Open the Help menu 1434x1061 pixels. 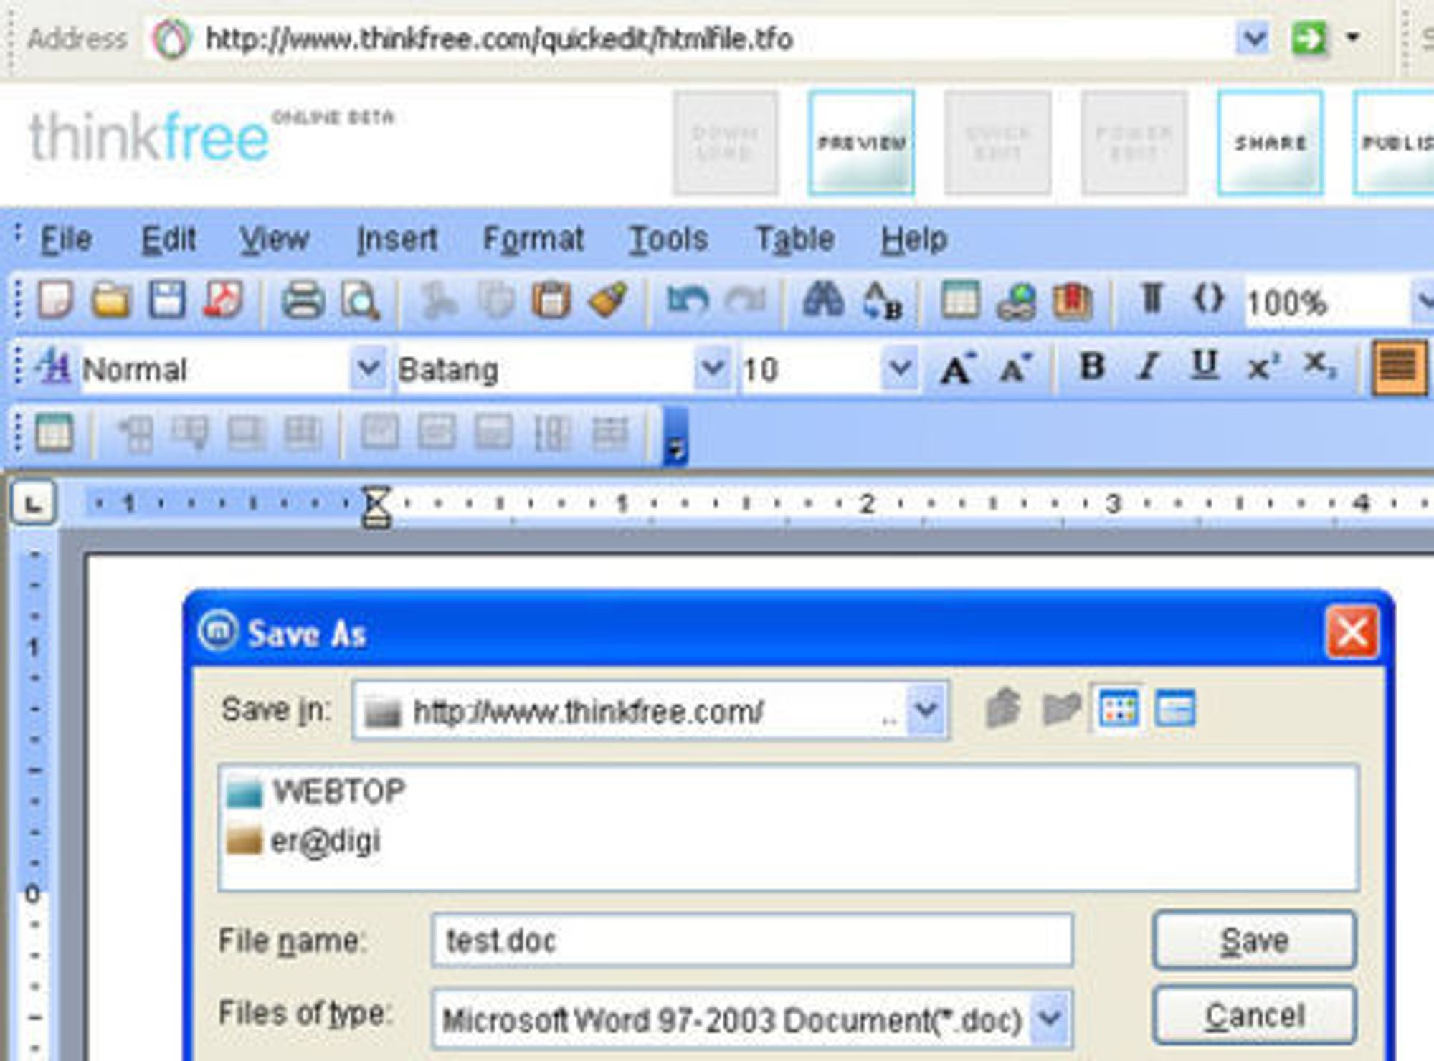[914, 239]
